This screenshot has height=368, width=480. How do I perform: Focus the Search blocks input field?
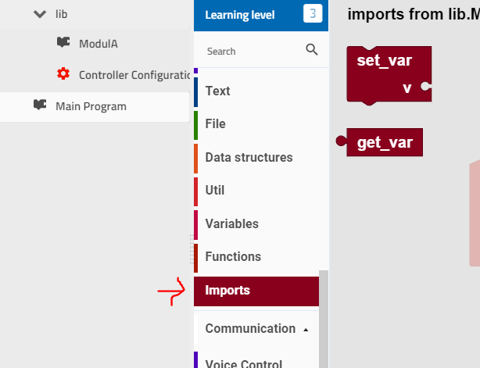click(254, 51)
